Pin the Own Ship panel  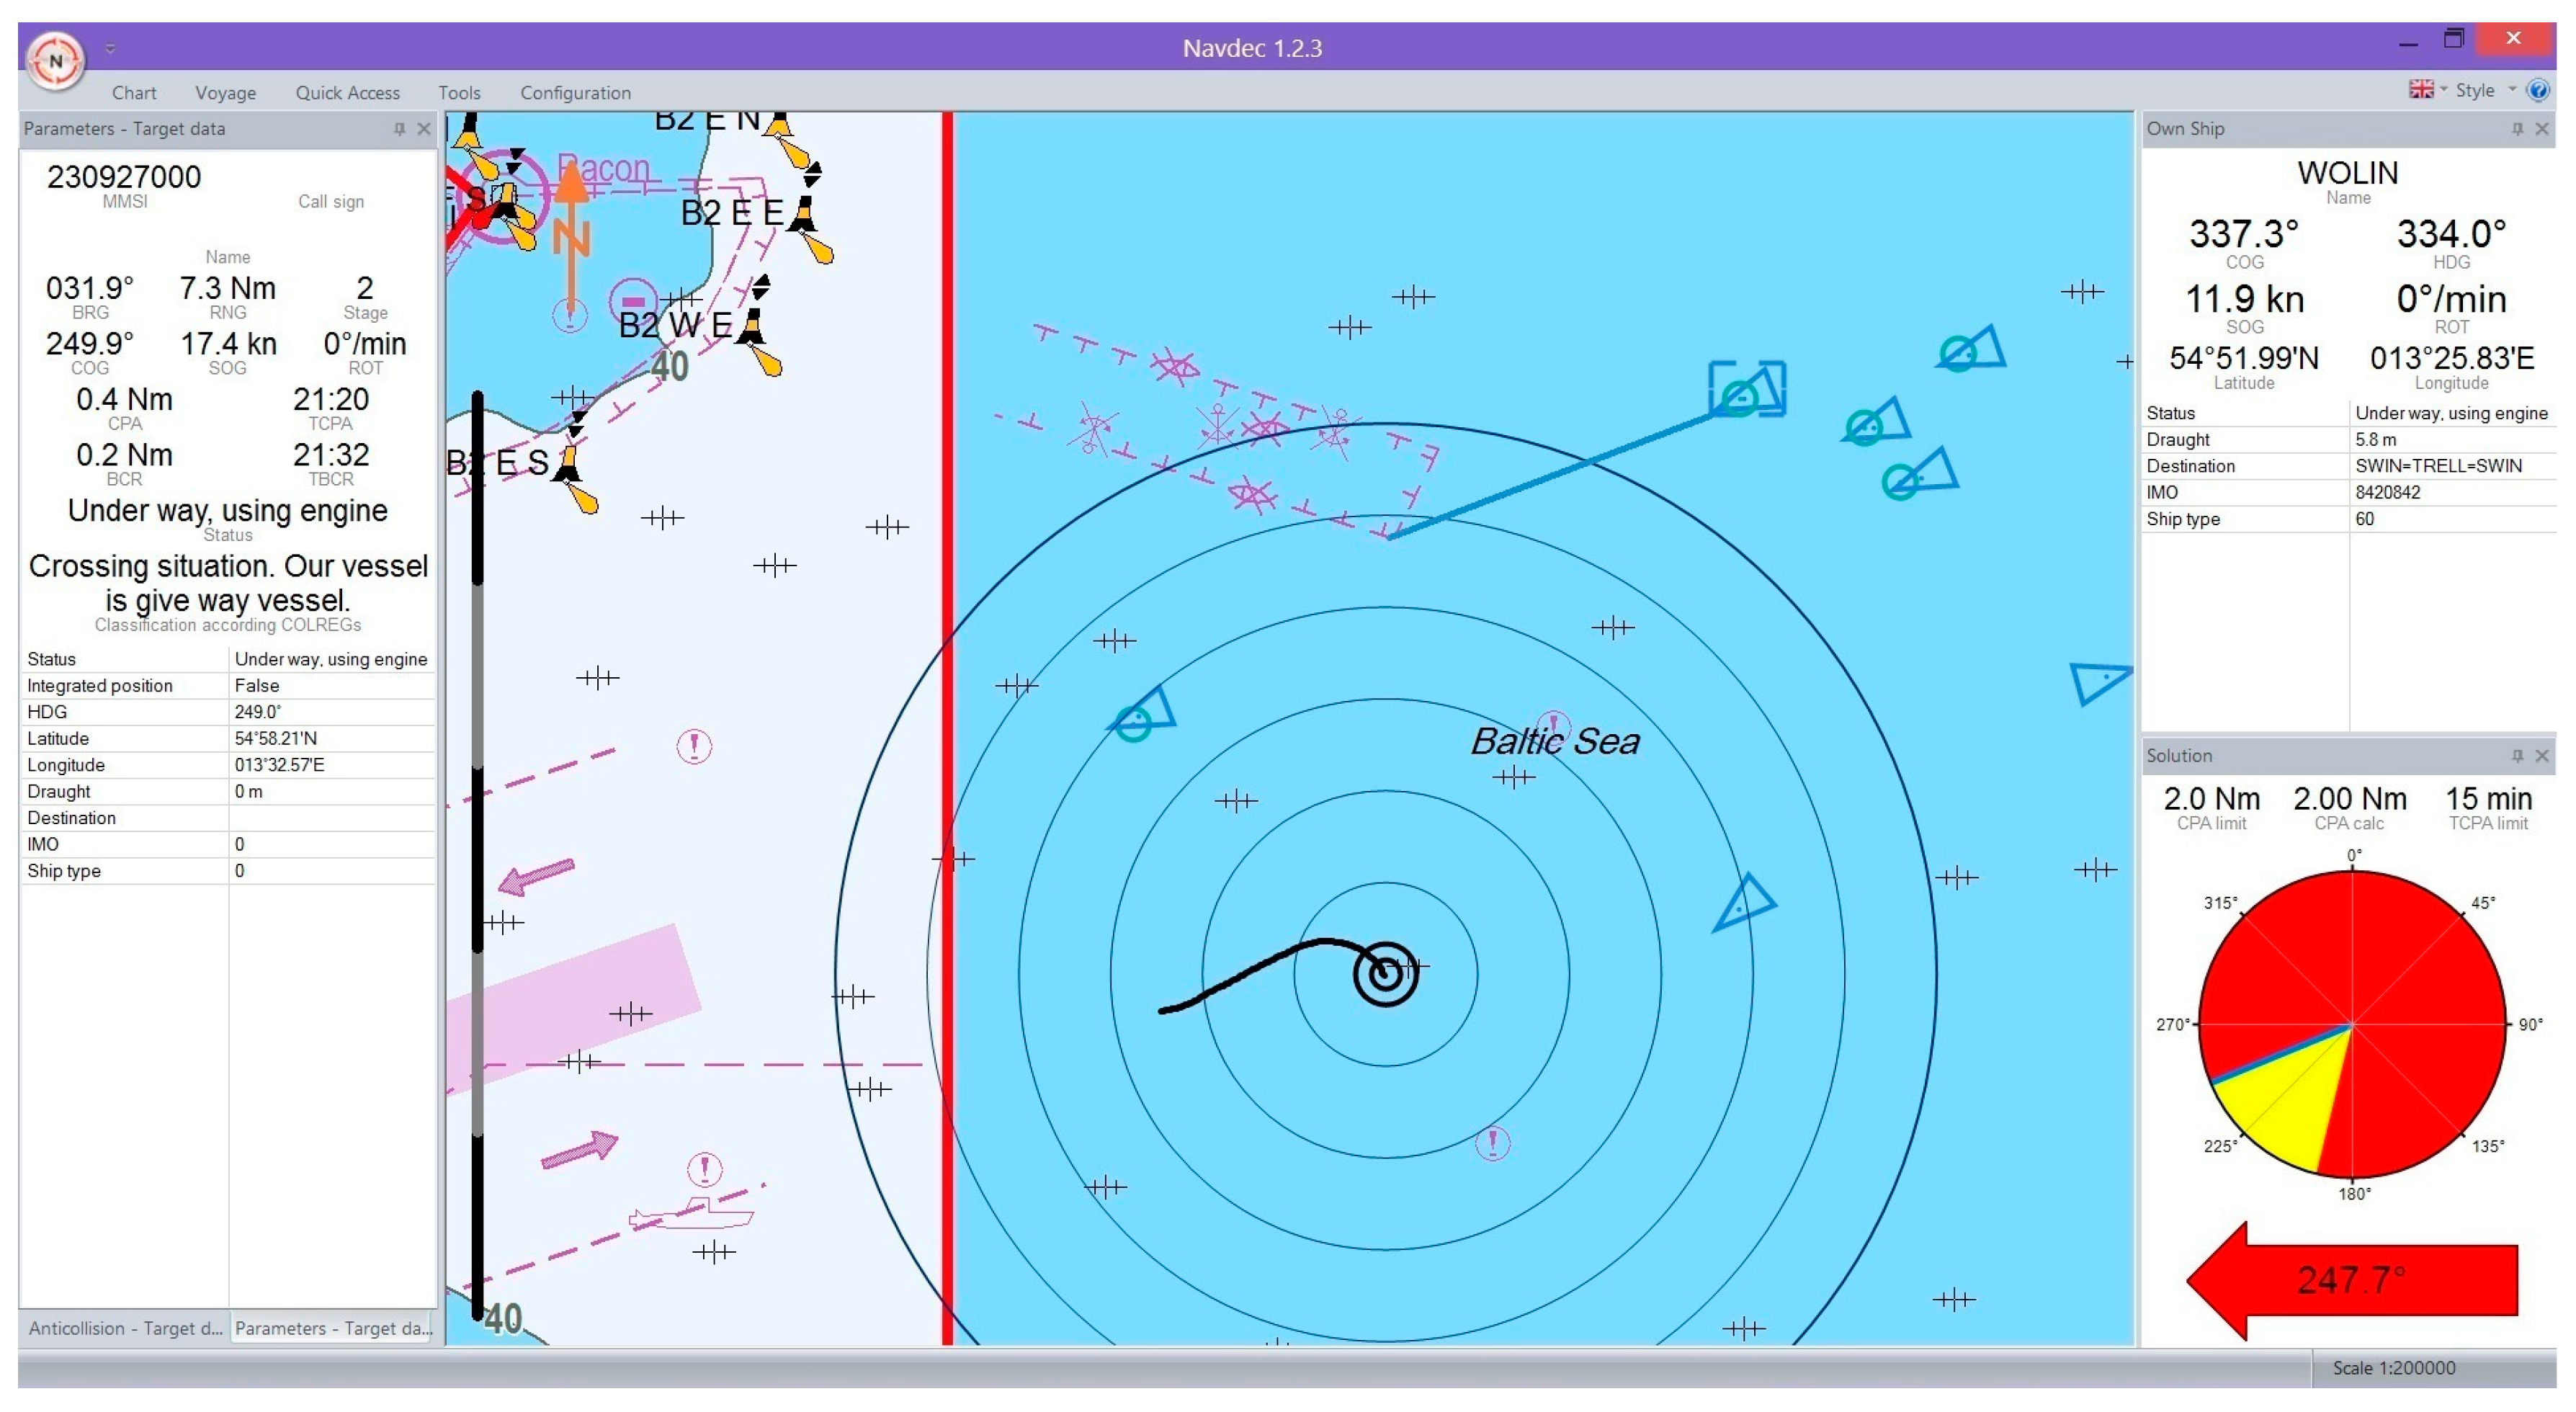point(2517,129)
